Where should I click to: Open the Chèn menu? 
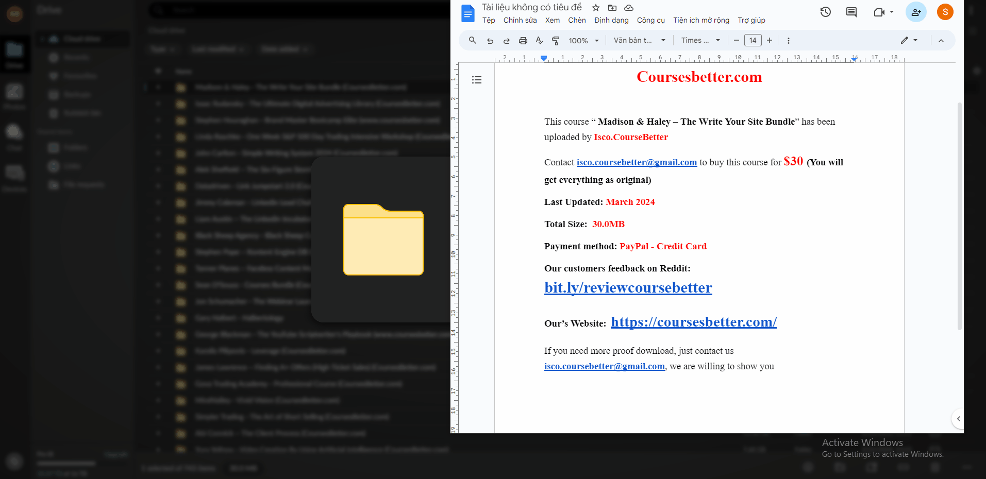[577, 20]
